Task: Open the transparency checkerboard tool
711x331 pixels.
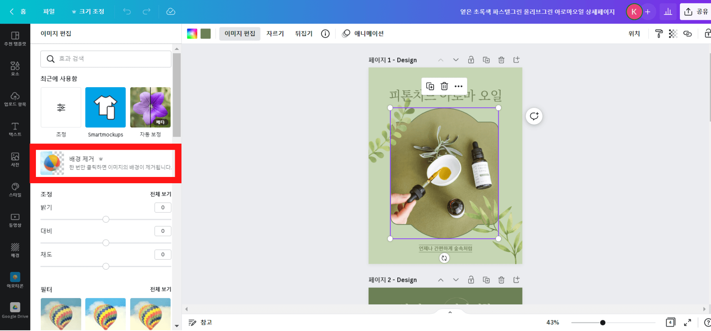Action: click(673, 34)
